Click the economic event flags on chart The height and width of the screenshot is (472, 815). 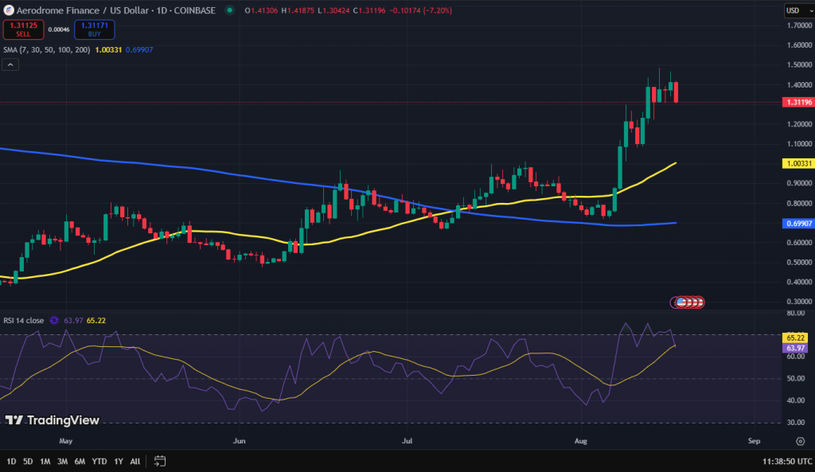pos(688,302)
